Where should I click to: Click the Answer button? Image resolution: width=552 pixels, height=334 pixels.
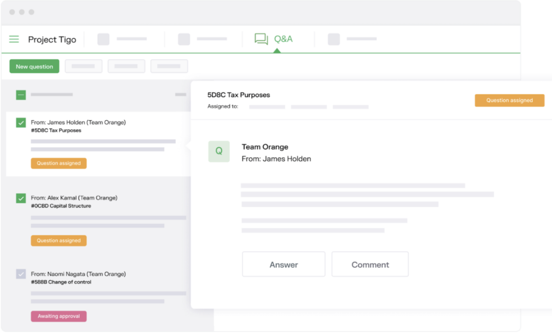tap(284, 265)
